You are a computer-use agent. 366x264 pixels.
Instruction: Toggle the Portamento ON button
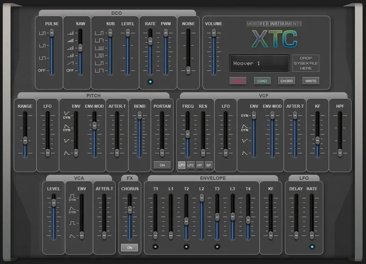click(x=162, y=165)
